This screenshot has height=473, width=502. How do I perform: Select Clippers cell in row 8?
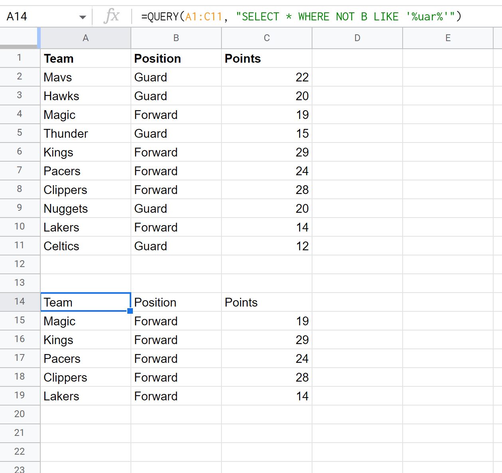[86, 190]
